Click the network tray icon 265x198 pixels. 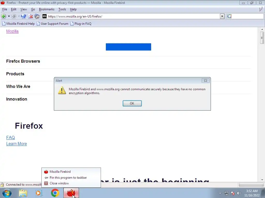(226, 193)
